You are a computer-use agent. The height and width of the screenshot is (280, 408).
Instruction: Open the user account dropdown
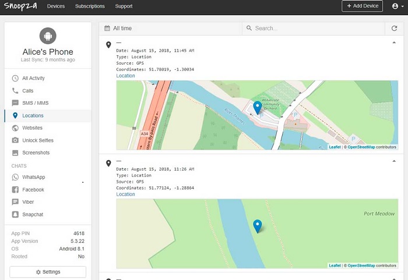[398, 6]
